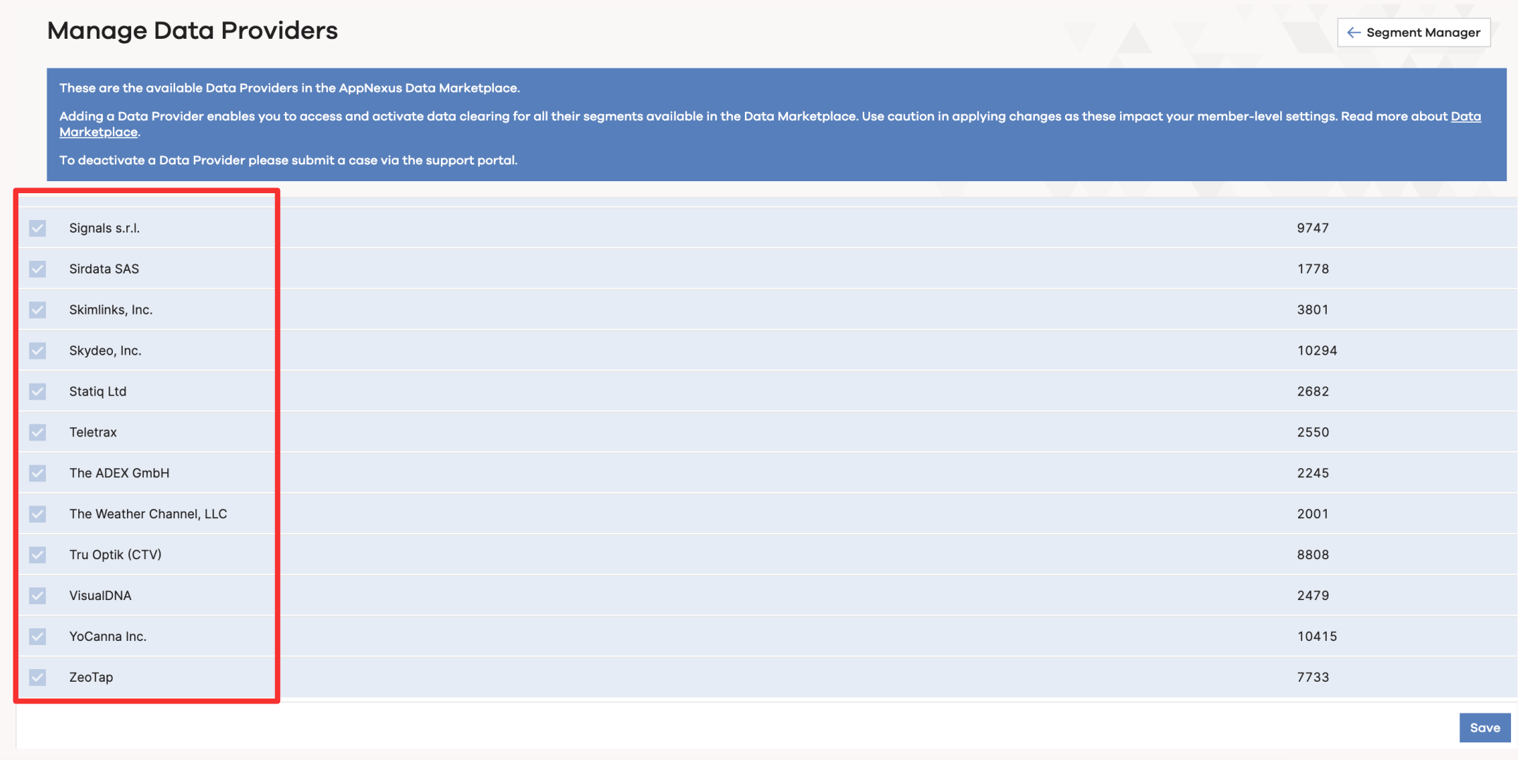This screenshot has height=760, width=1518.
Task: Click the ID value 2550
Action: coord(1313,432)
